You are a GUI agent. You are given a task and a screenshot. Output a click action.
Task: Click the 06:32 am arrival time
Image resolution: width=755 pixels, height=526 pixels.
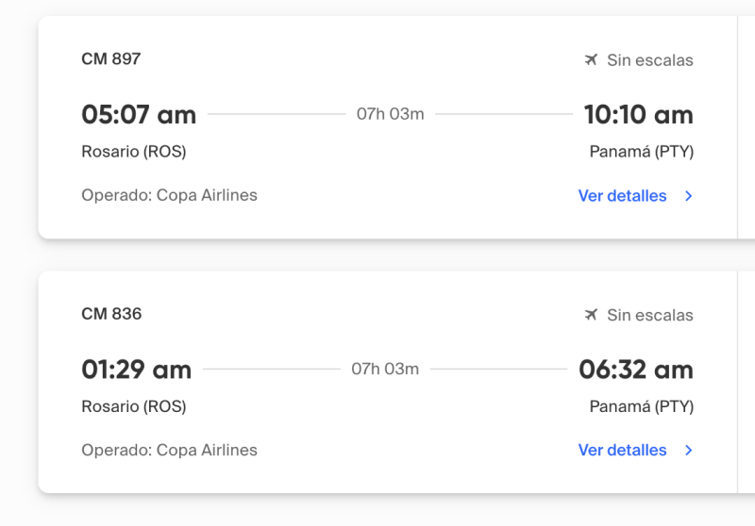tap(636, 370)
